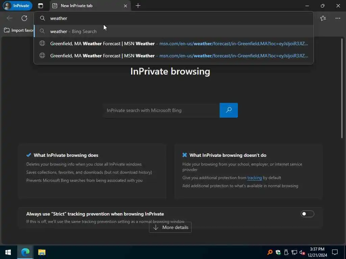Image resolution: width=346 pixels, height=259 pixels.
Task: Expand More details button
Action: pos(170,228)
